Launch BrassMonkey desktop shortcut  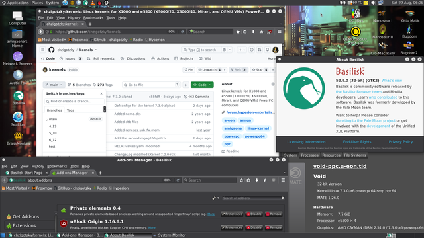pos(18,138)
